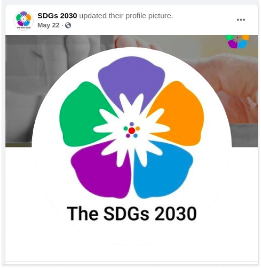Image resolution: width=261 pixels, height=268 pixels.
Task: Click the small orange dot near center
Action: (x=138, y=129)
